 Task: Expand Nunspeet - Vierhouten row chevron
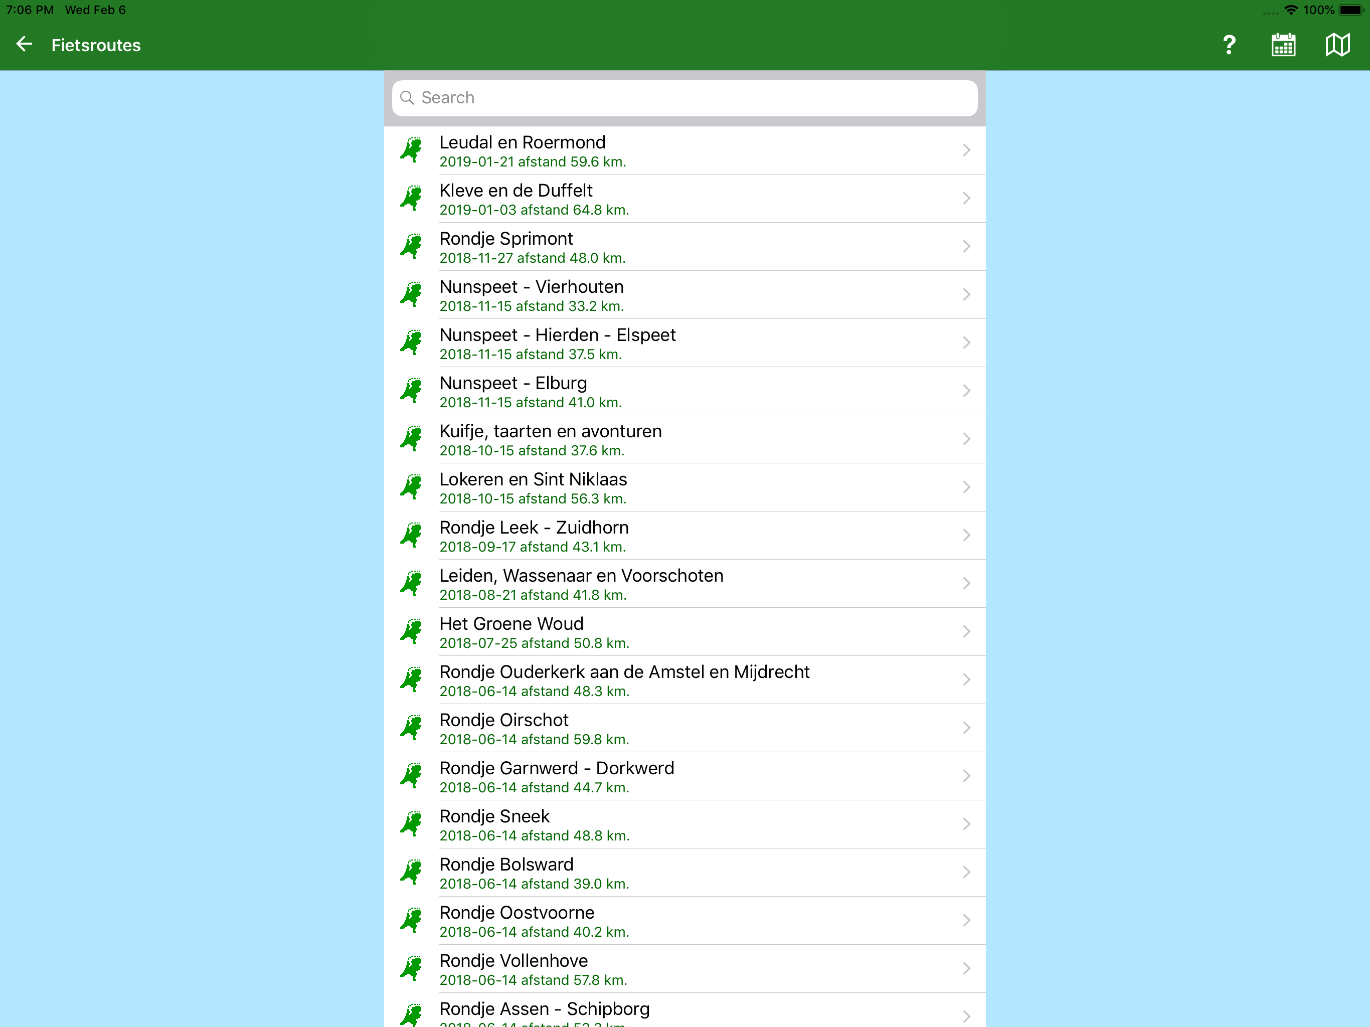pos(965,295)
